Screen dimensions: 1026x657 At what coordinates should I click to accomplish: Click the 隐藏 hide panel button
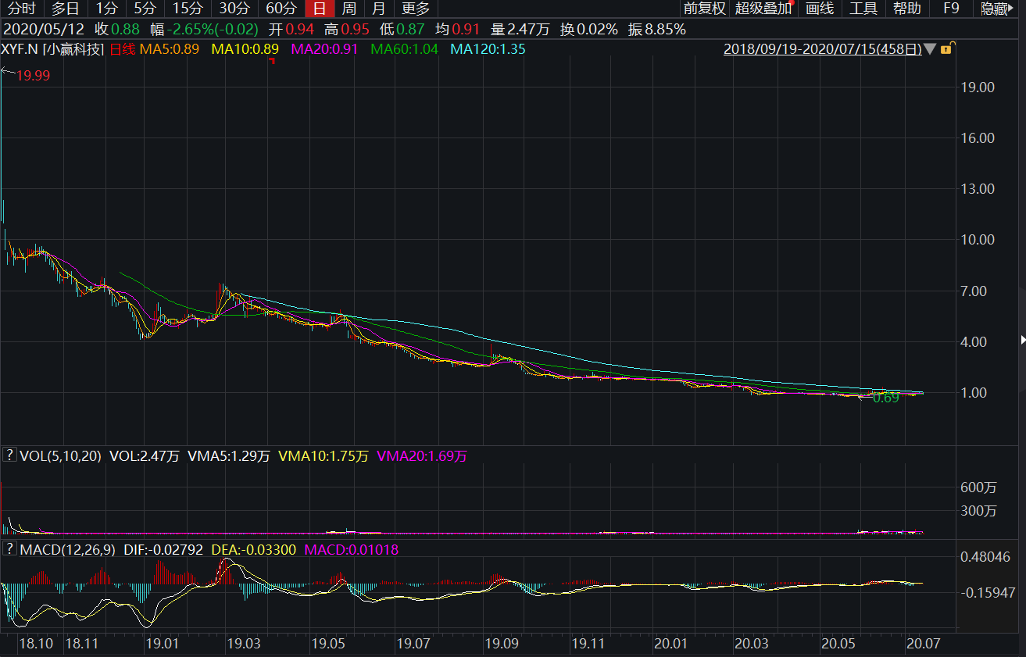(996, 9)
